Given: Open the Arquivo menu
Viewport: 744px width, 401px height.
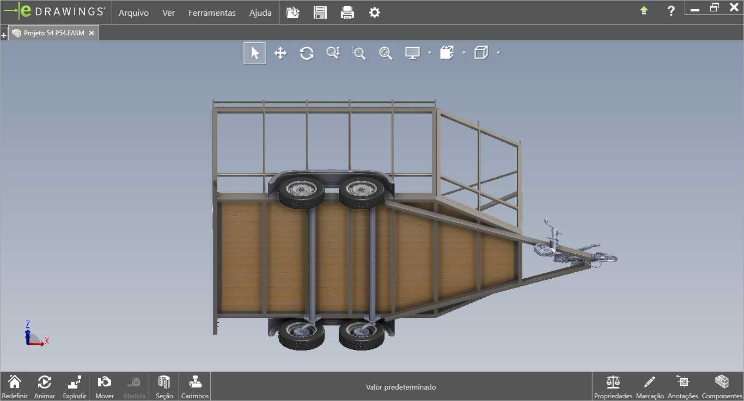Looking at the screenshot, I should coord(133,12).
